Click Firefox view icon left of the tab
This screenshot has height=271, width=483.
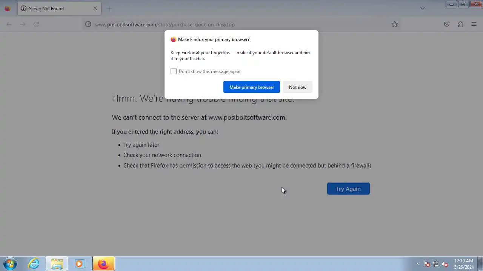[x=7, y=8]
